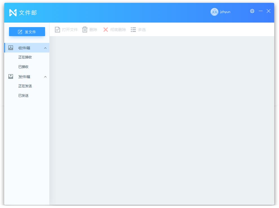279x208 pixels.
Task: Click the 删除 trash can icon
Action: (85, 29)
